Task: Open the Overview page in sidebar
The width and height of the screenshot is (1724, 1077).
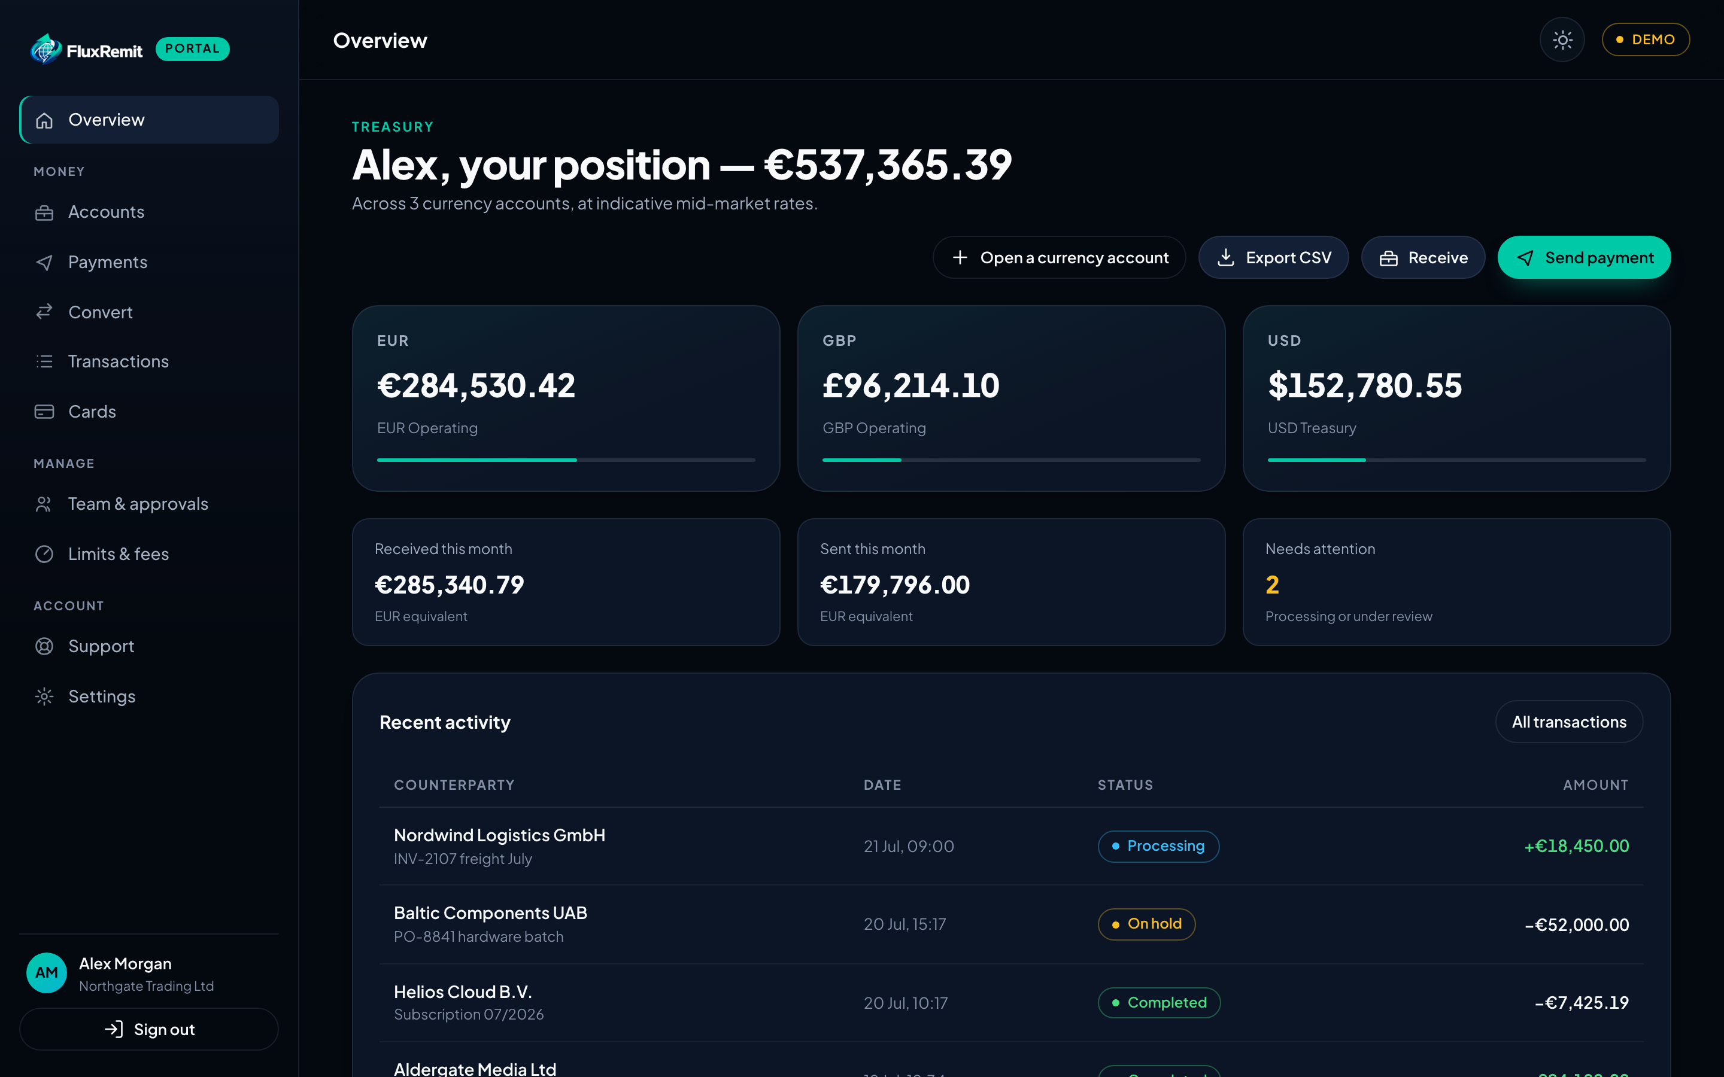Action: pyautogui.click(x=149, y=120)
